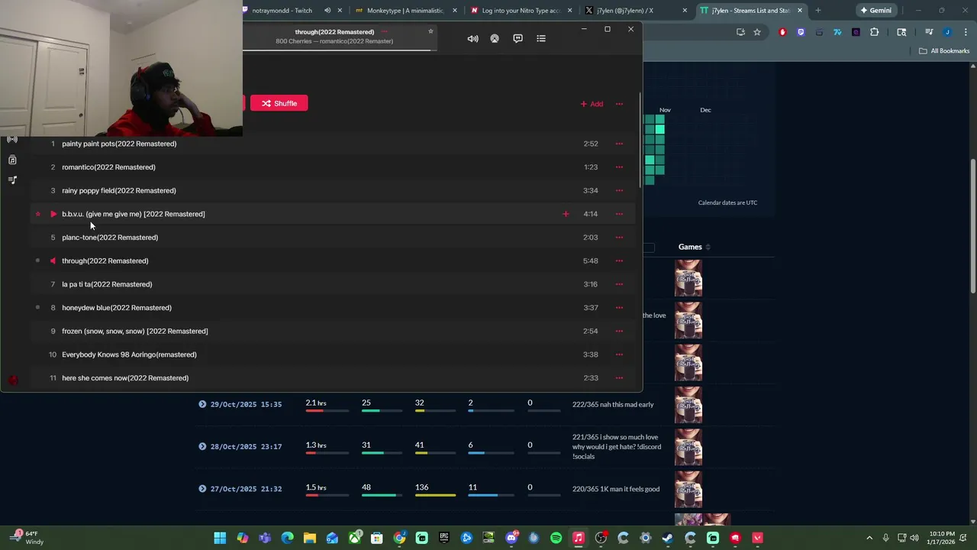Open options for Everybody Knows 98 Aoringo track

point(619,354)
